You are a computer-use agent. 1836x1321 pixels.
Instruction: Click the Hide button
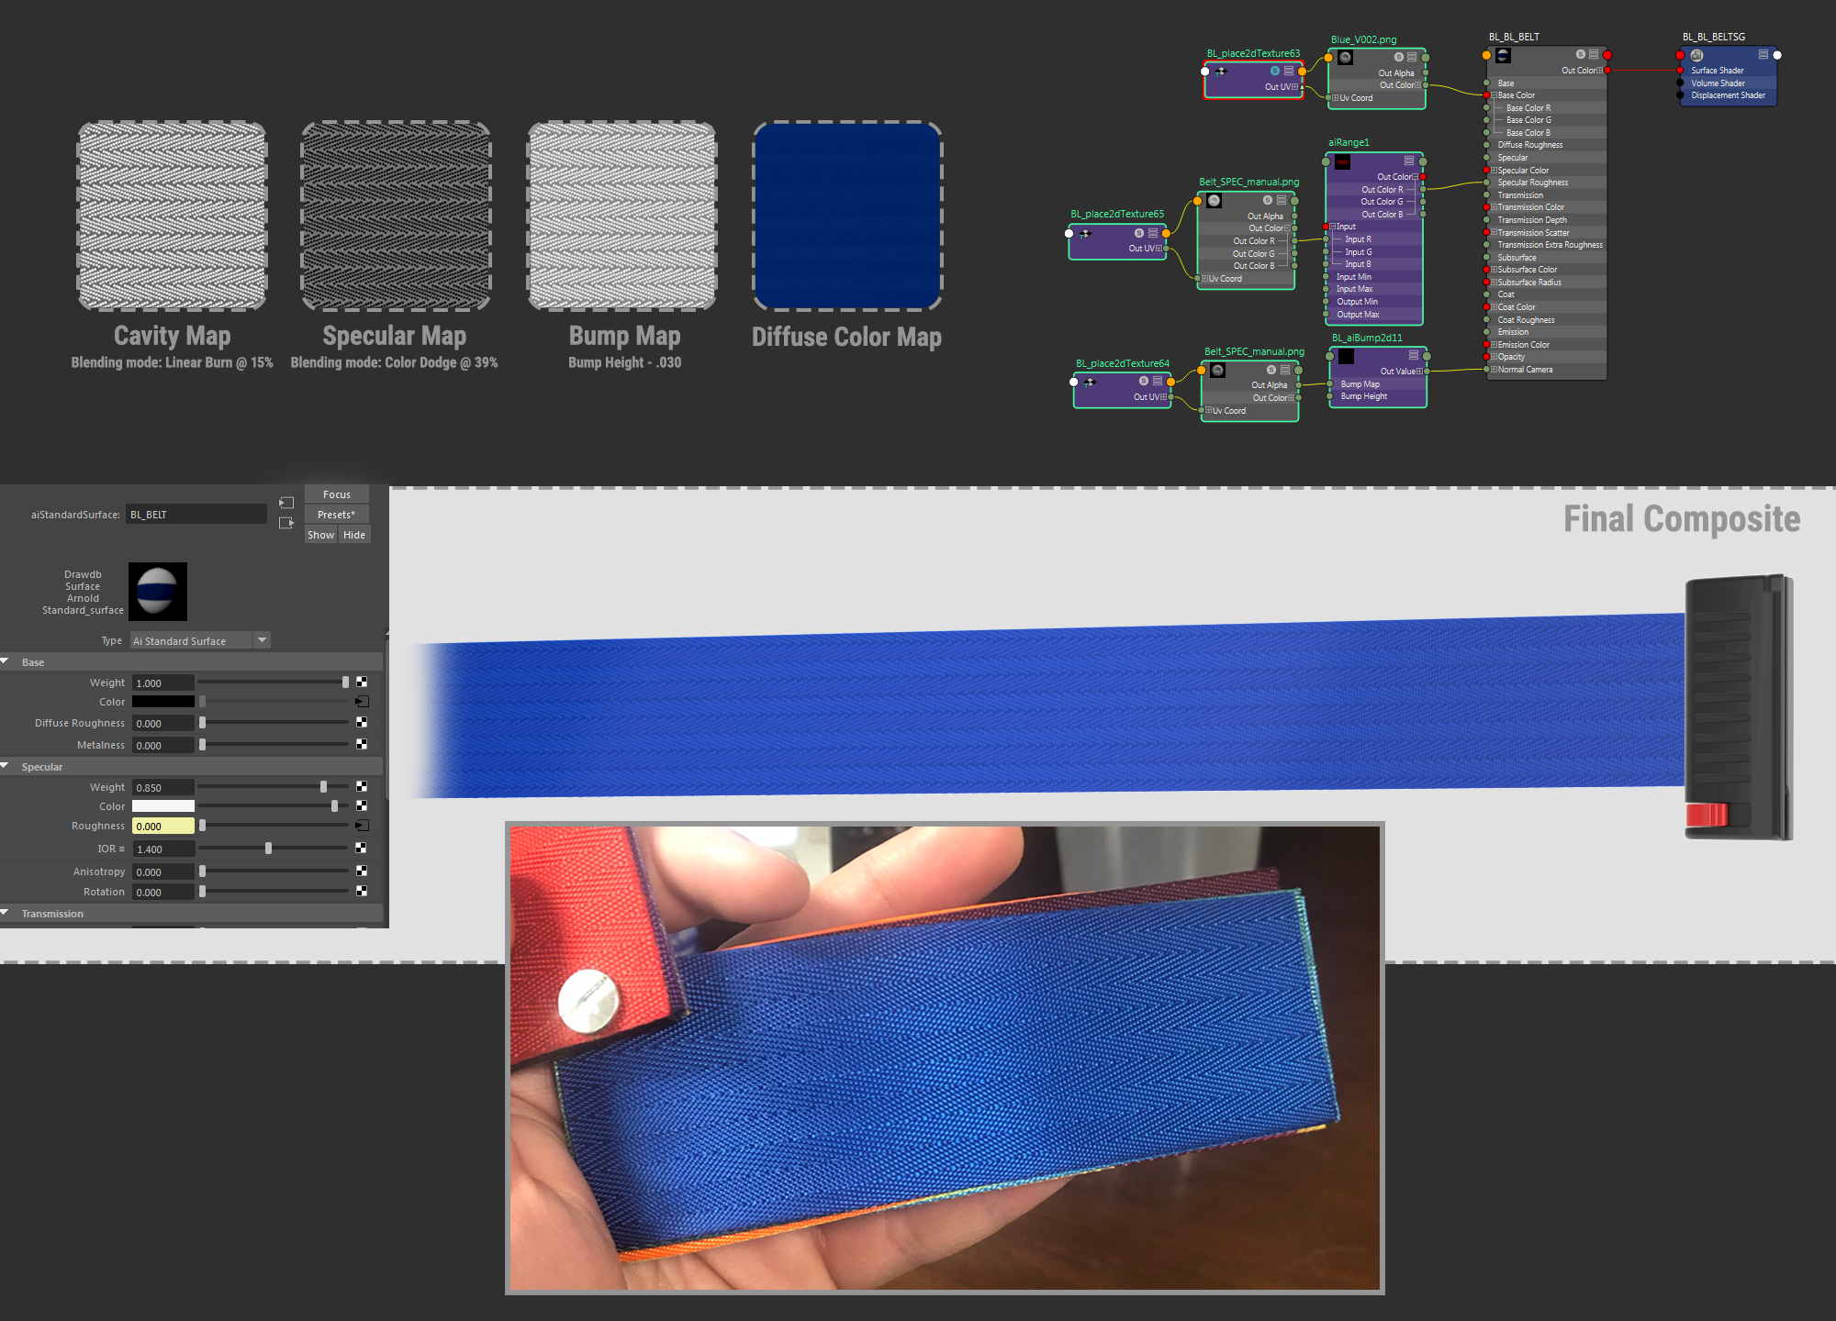pyautogui.click(x=354, y=534)
